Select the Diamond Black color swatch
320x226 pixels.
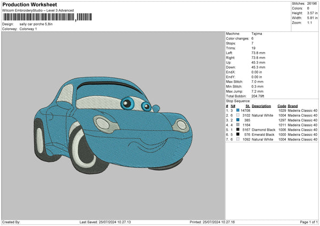(237, 130)
